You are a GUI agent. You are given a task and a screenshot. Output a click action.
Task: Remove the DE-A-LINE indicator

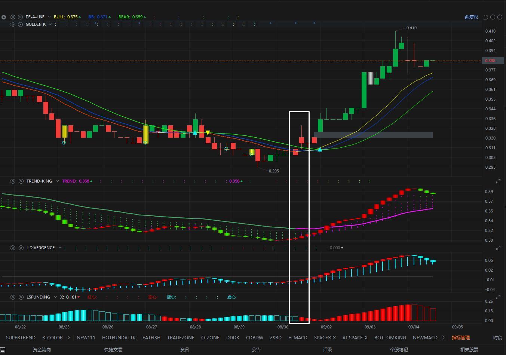click(x=20, y=17)
